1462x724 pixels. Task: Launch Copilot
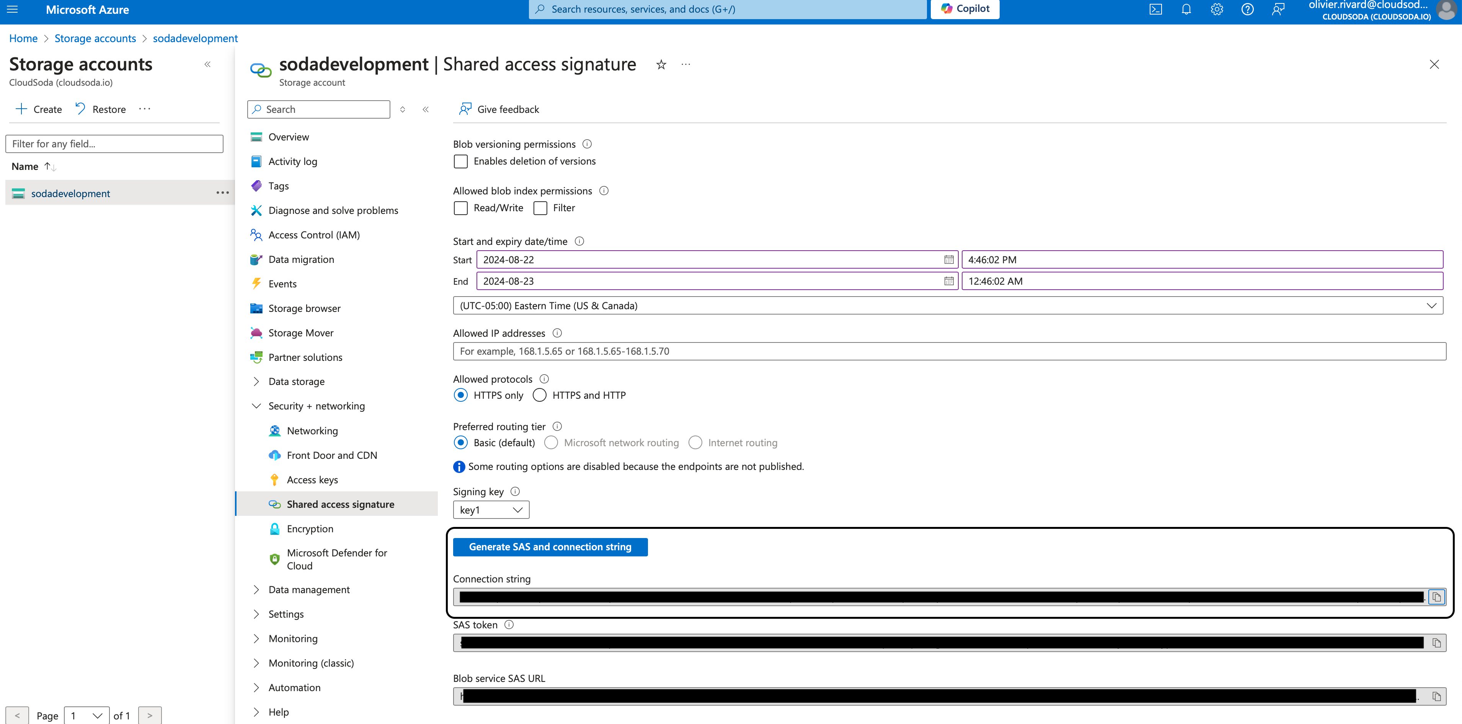965,8
